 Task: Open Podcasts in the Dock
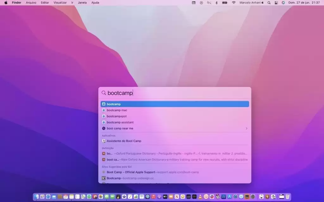pos(159,197)
